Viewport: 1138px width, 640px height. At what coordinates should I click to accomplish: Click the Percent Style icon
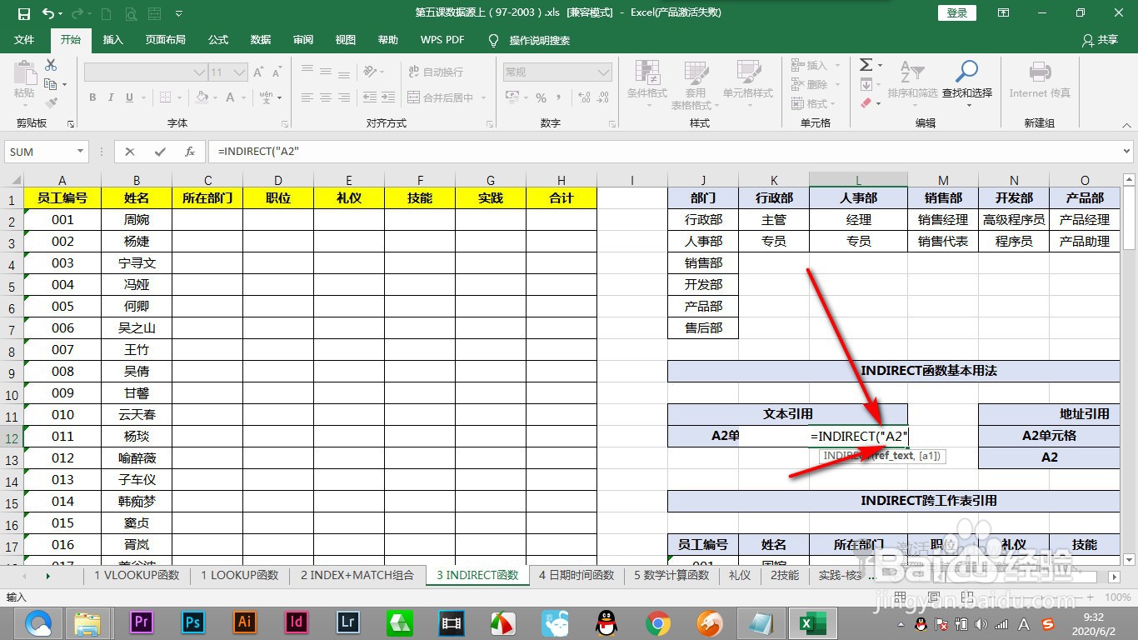pyautogui.click(x=542, y=97)
